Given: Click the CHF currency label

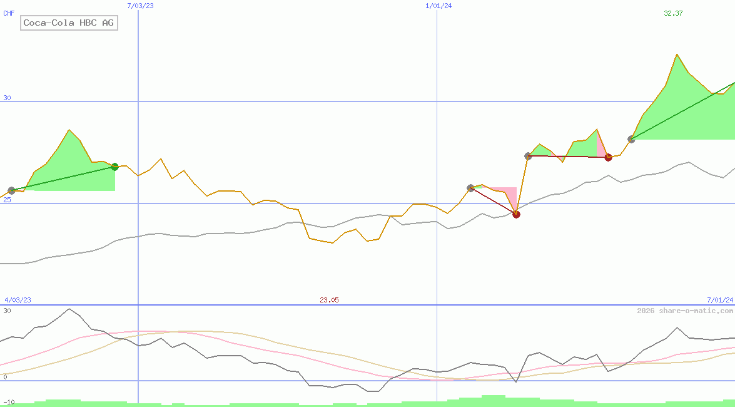Looking at the screenshot, I should (x=9, y=13).
